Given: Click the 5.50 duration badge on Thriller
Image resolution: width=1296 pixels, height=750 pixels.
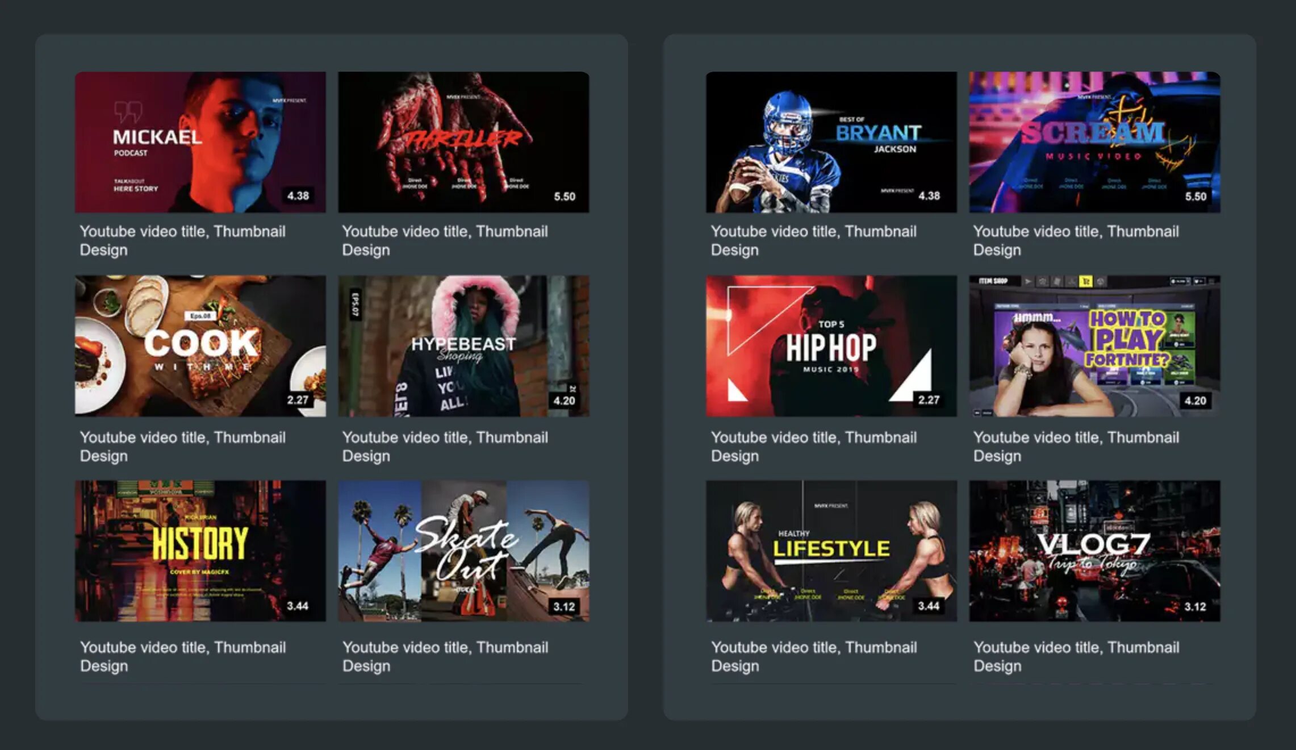Looking at the screenshot, I should click(x=565, y=197).
